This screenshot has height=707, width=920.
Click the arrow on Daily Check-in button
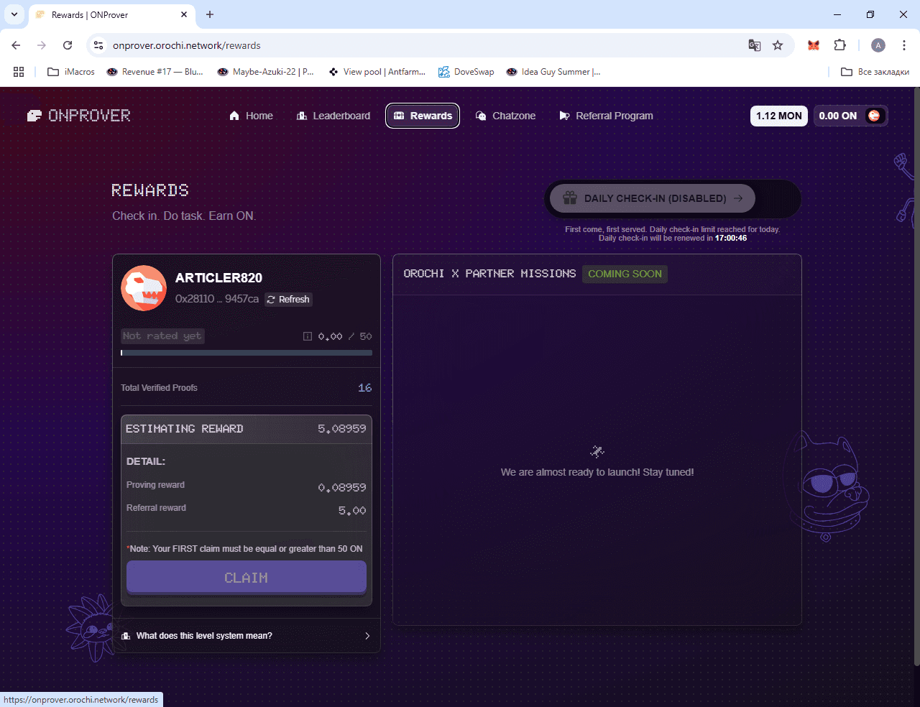click(x=738, y=198)
